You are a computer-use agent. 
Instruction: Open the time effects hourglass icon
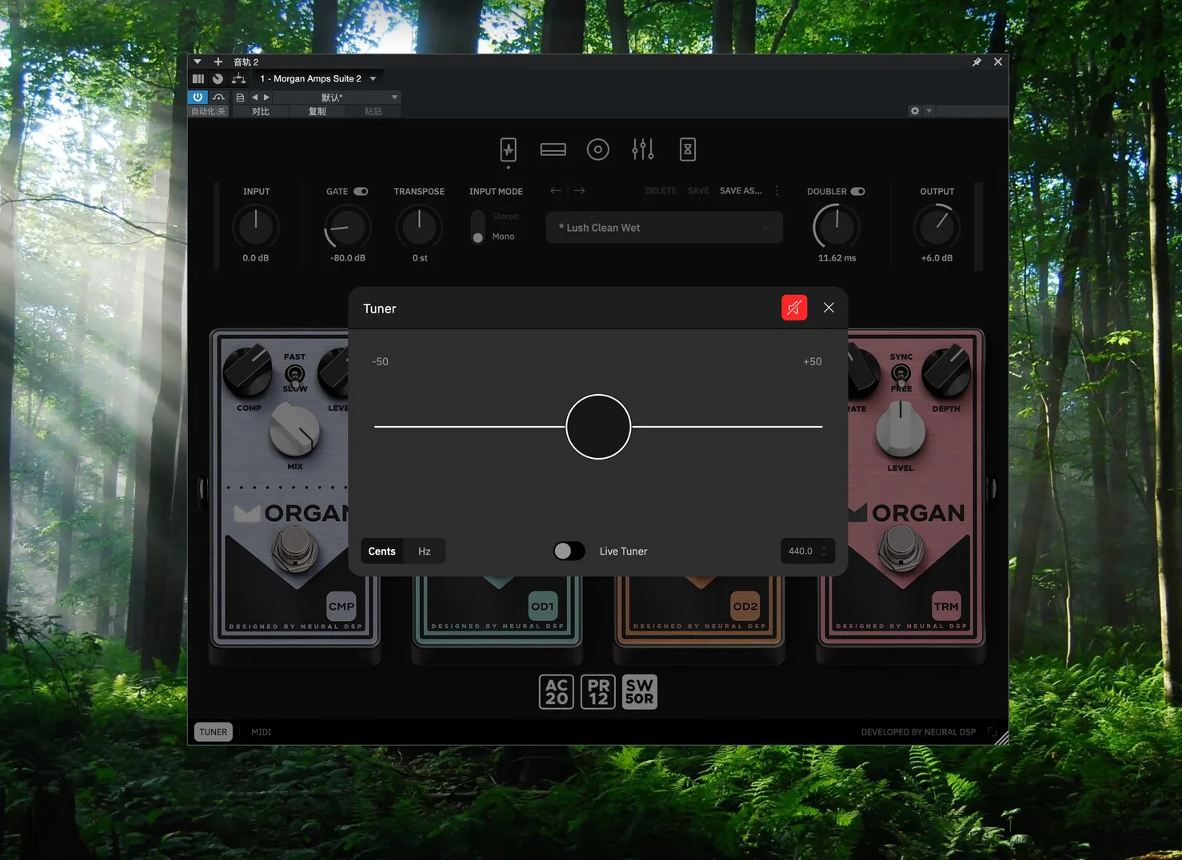coord(687,149)
